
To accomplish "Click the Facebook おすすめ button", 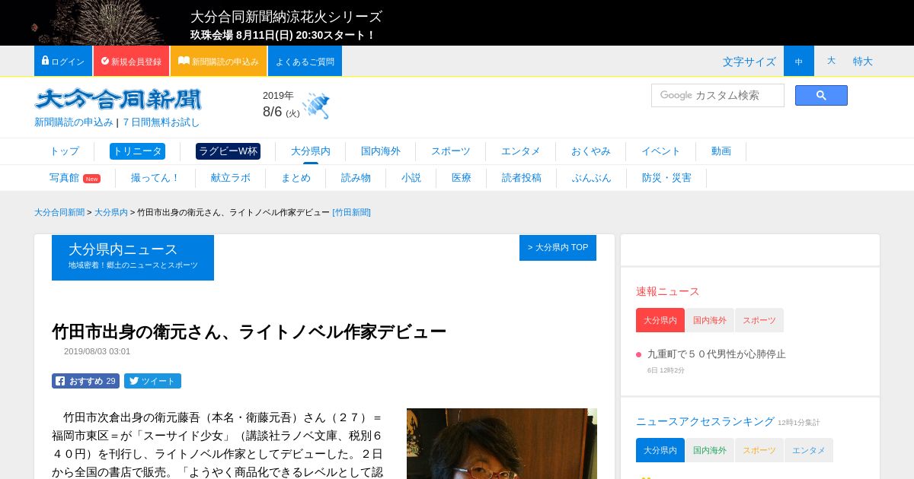I will pos(85,381).
